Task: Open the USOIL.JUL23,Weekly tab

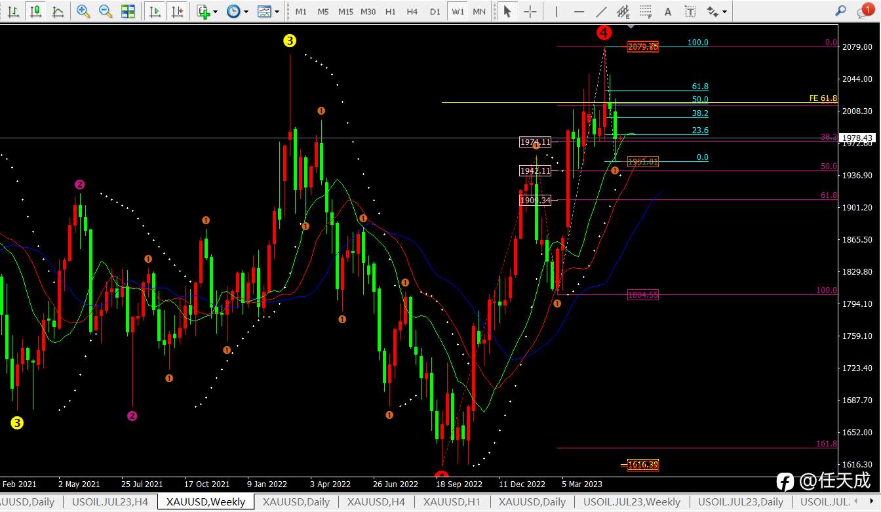Action: [632, 502]
